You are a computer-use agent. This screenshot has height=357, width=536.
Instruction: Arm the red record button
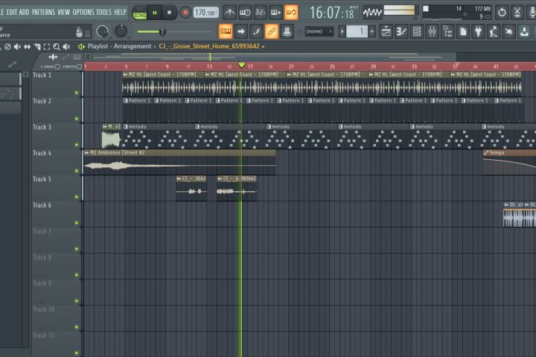coord(185,13)
